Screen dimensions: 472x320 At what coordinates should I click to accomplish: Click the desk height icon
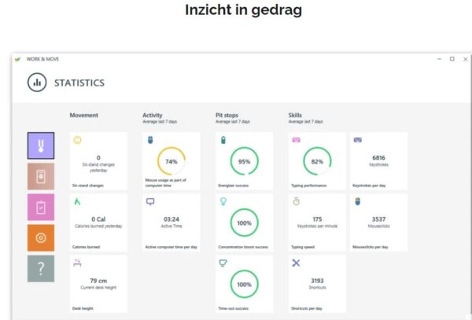tap(77, 263)
